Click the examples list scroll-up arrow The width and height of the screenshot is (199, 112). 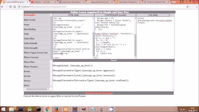(x=51, y=15)
